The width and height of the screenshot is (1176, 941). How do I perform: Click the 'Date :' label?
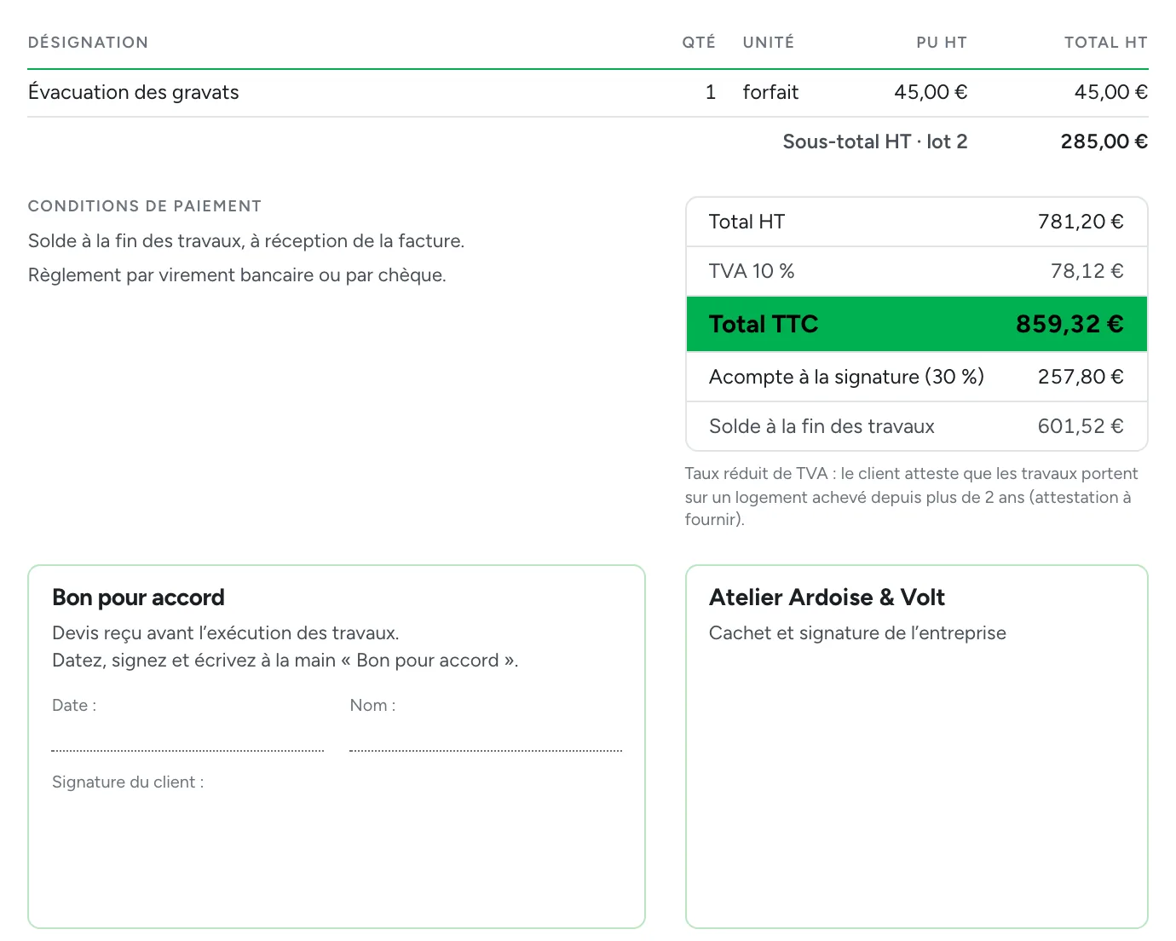74,706
